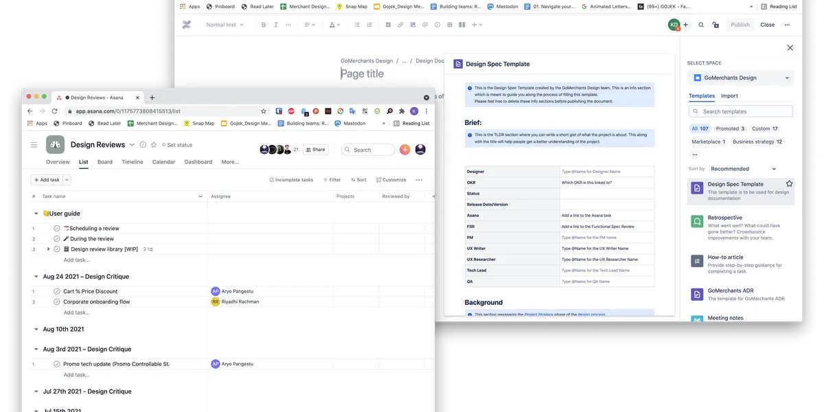The image size is (824, 412).
Task: Switch to Calendar tab in Asana
Action: coord(163,162)
